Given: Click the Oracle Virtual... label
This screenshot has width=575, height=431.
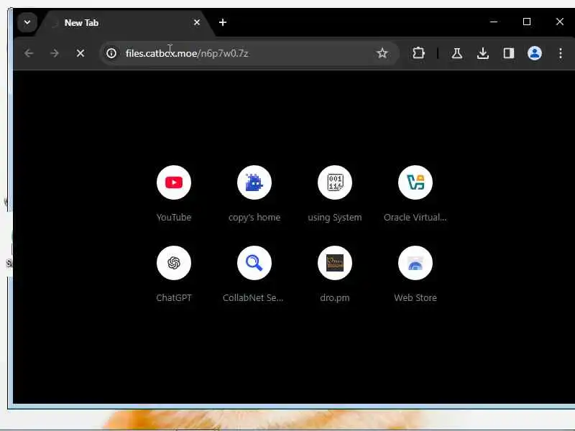Looking at the screenshot, I should pyautogui.click(x=415, y=218).
